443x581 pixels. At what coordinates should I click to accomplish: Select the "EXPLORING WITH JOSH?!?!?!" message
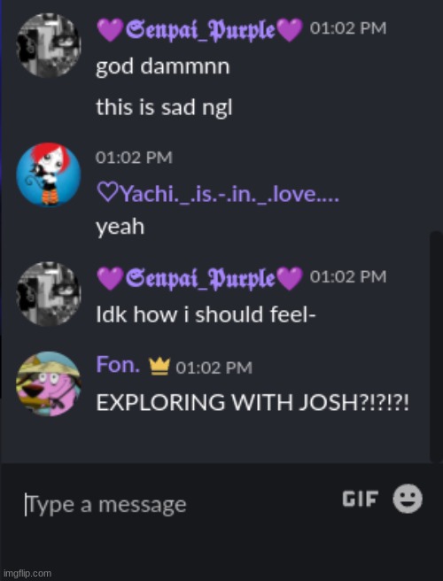253,402
